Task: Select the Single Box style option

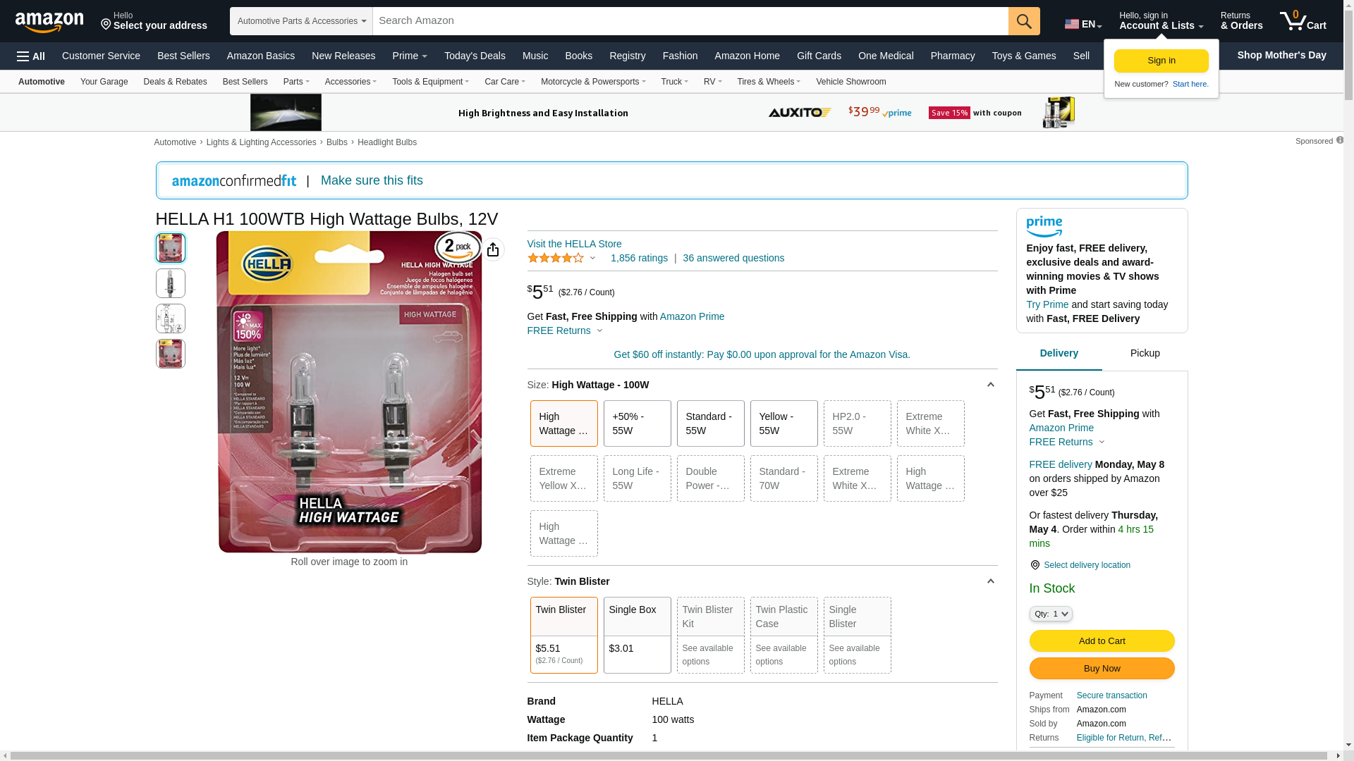Action: pos(638,635)
